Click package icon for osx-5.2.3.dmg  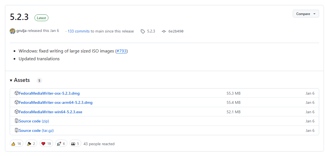pos(17,93)
